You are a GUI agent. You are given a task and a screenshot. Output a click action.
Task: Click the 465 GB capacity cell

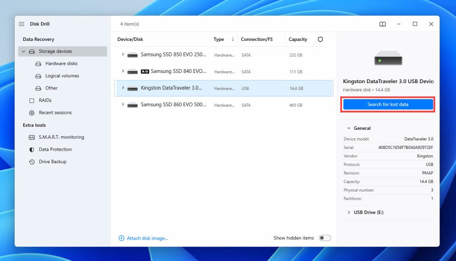(x=296, y=105)
